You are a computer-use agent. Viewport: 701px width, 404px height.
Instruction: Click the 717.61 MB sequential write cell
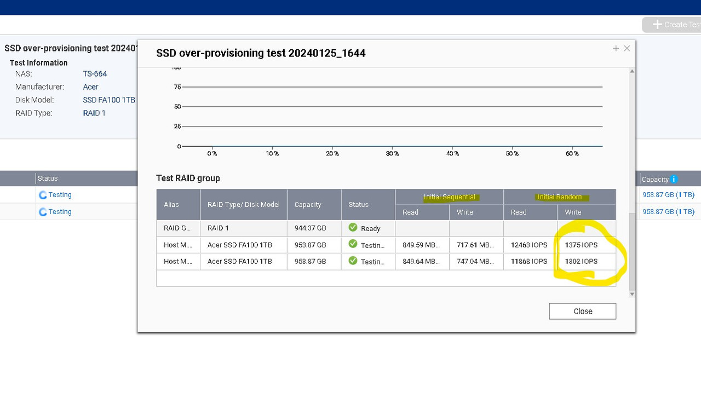(x=476, y=245)
